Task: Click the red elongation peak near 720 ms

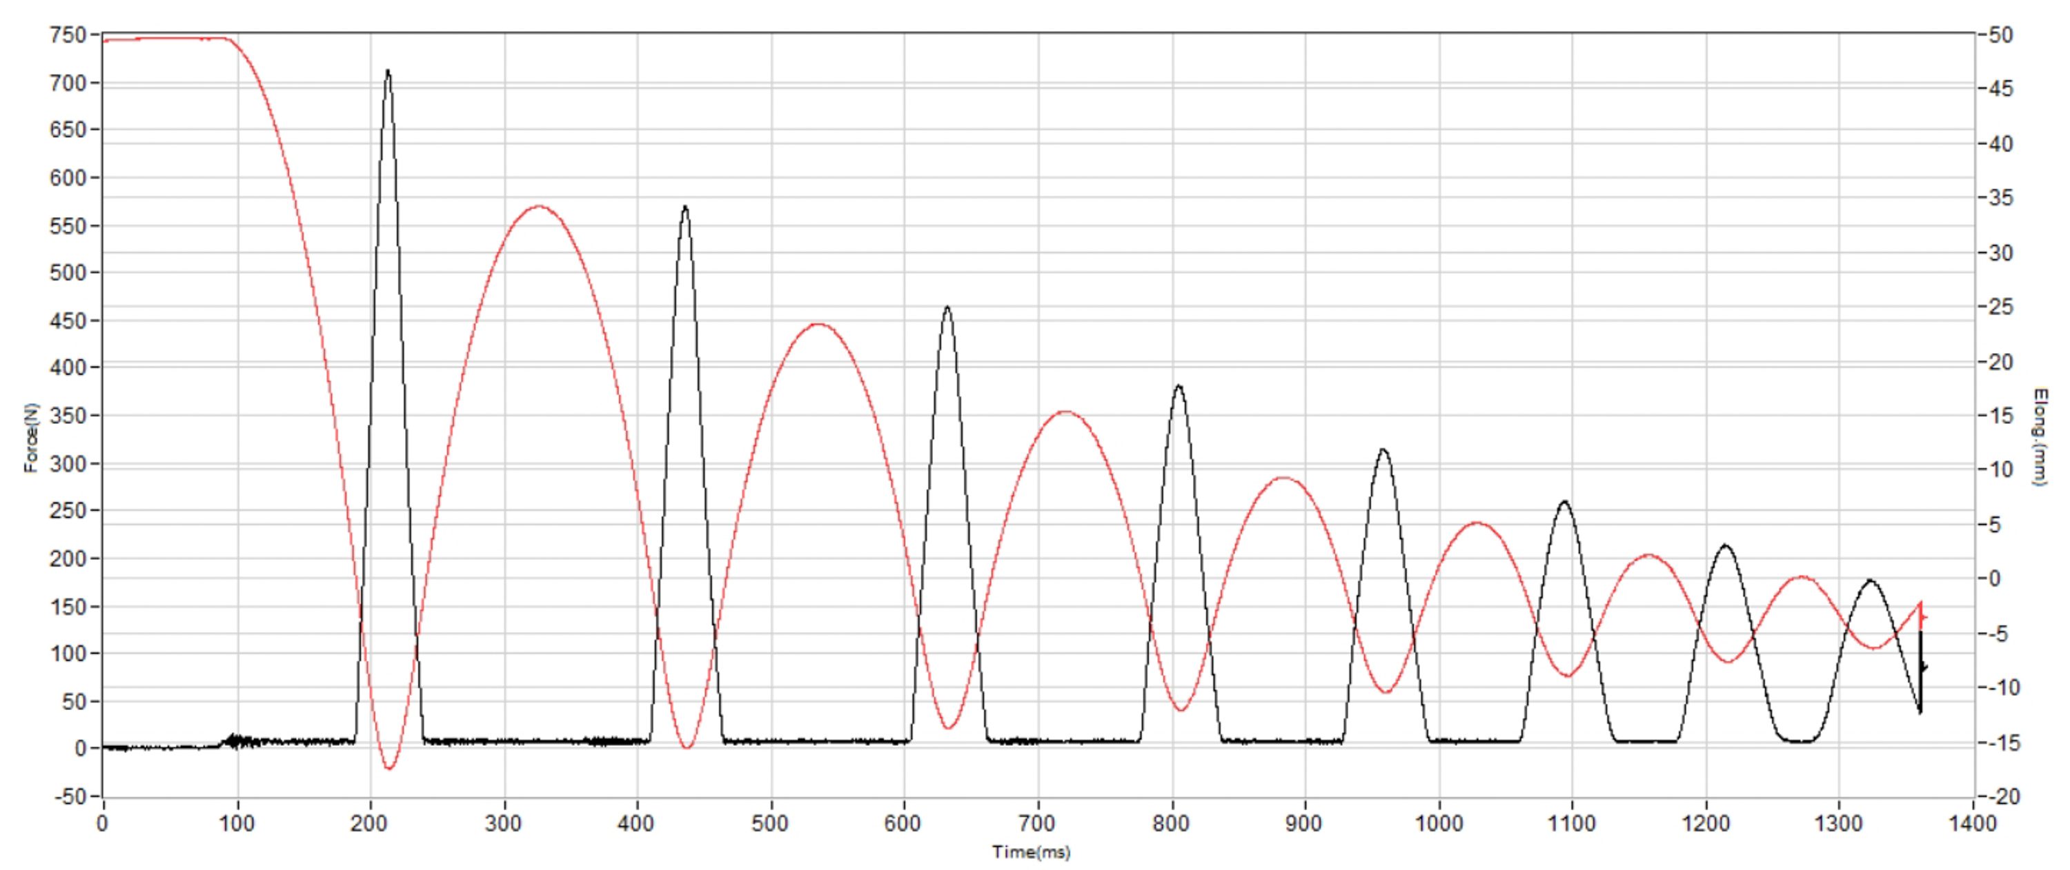Action: 1065,412
